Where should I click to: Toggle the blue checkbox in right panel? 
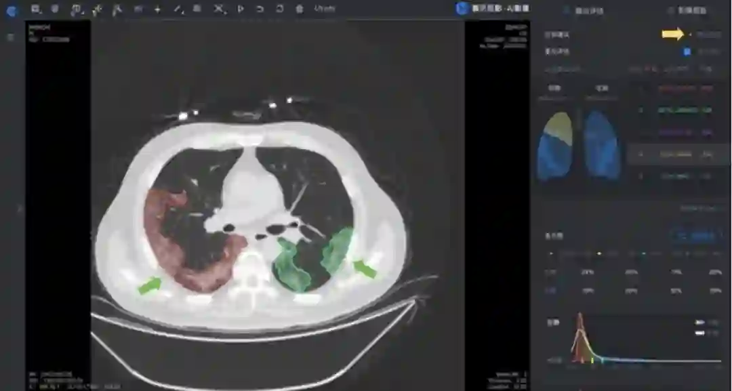687,52
